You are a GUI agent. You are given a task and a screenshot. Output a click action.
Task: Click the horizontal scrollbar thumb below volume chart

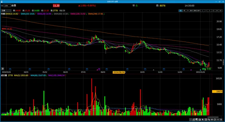pos(213,117)
